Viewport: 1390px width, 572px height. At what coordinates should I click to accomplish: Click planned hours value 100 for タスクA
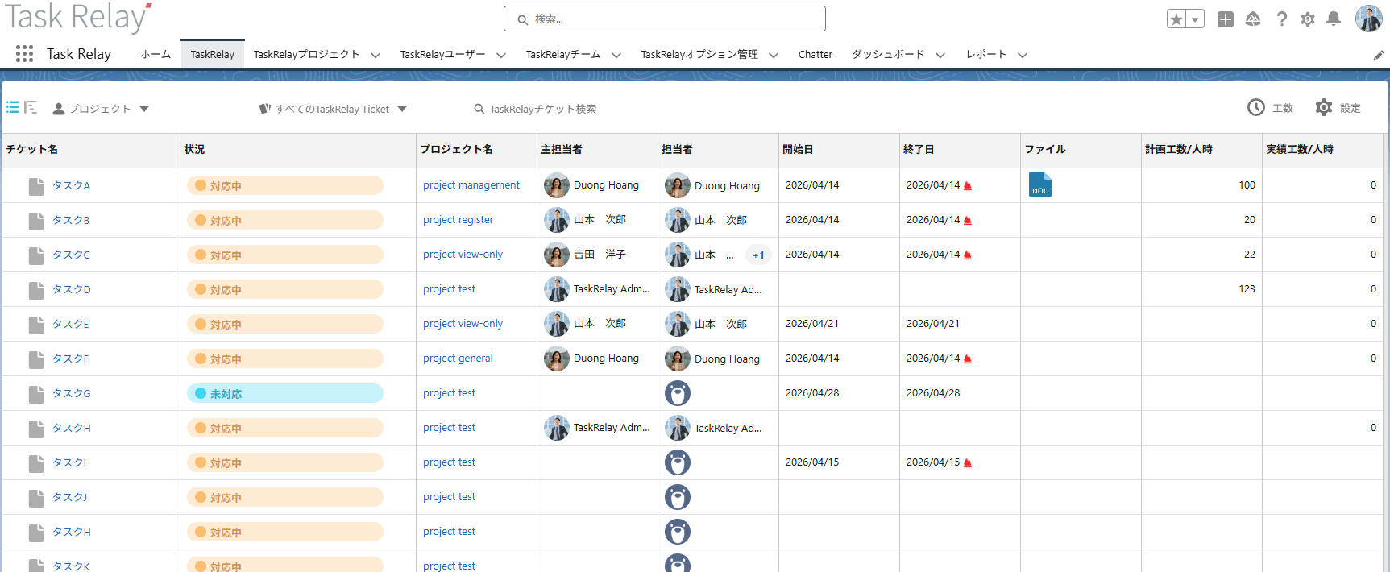(1247, 185)
